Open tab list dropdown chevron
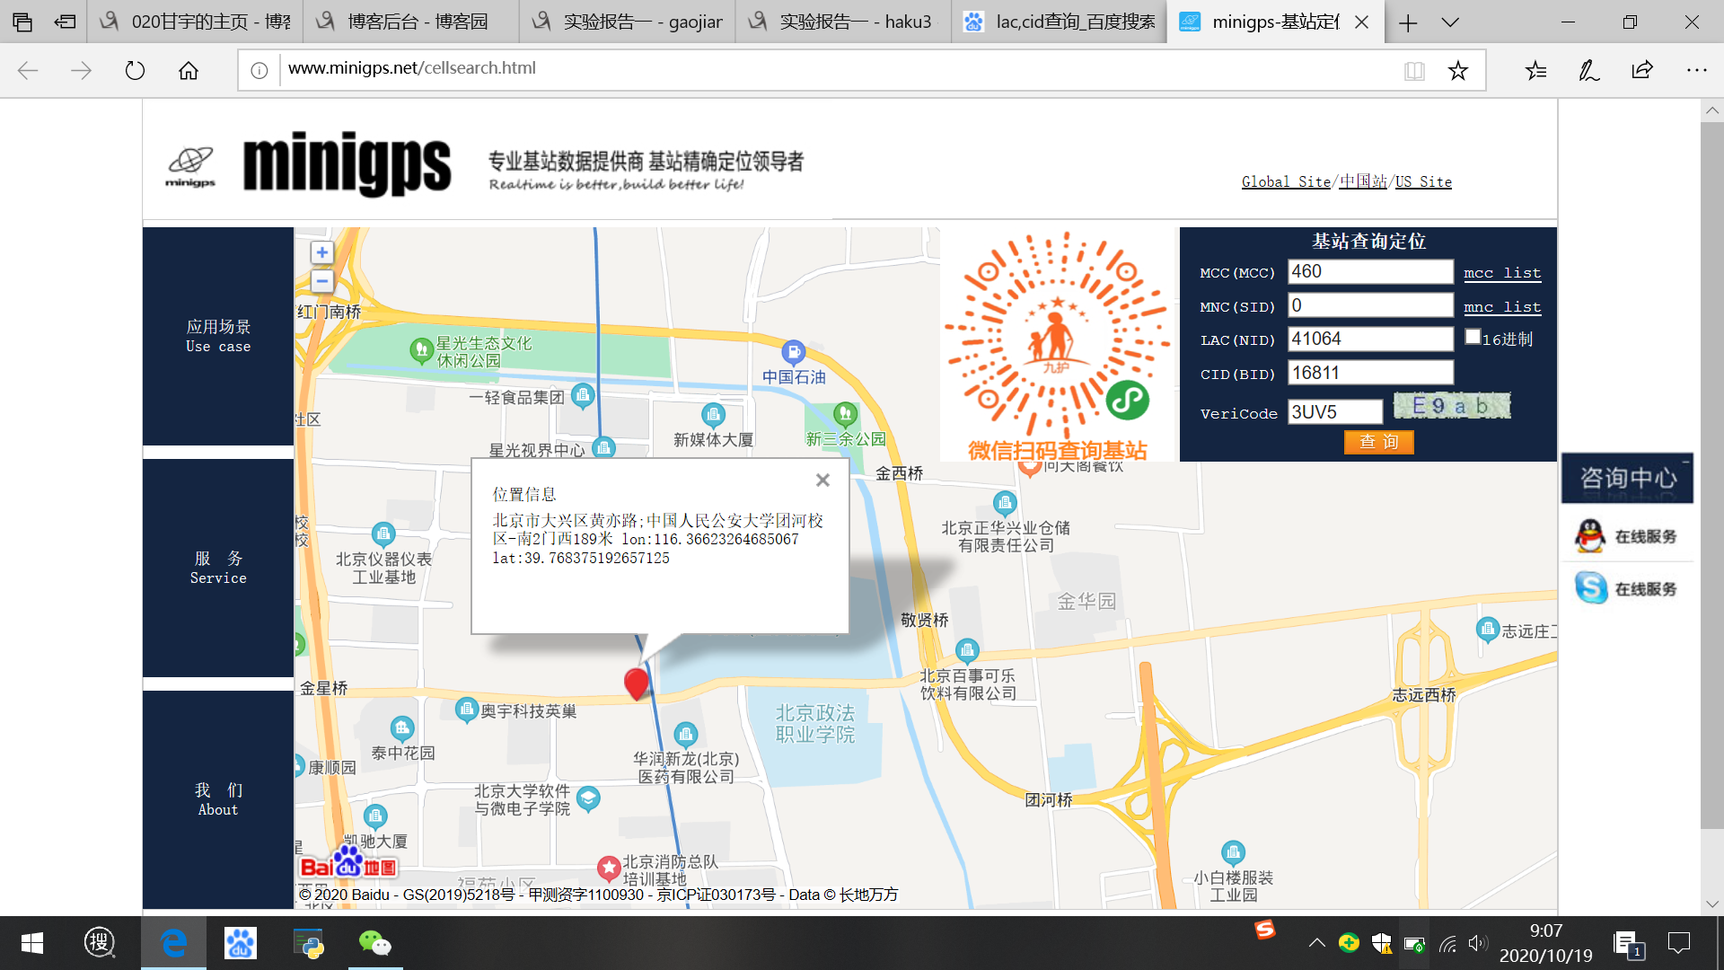This screenshot has height=970, width=1724. [1450, 22]
